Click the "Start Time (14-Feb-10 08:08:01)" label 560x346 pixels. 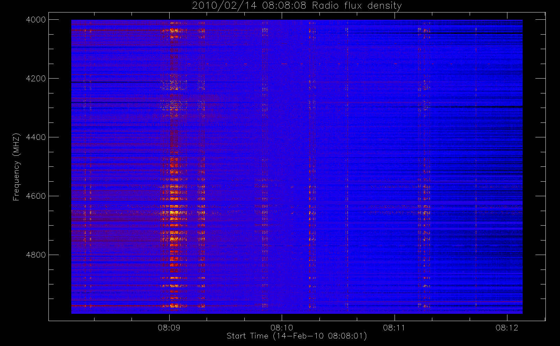297,336
